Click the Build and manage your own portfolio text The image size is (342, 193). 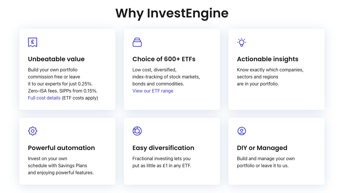266,162
